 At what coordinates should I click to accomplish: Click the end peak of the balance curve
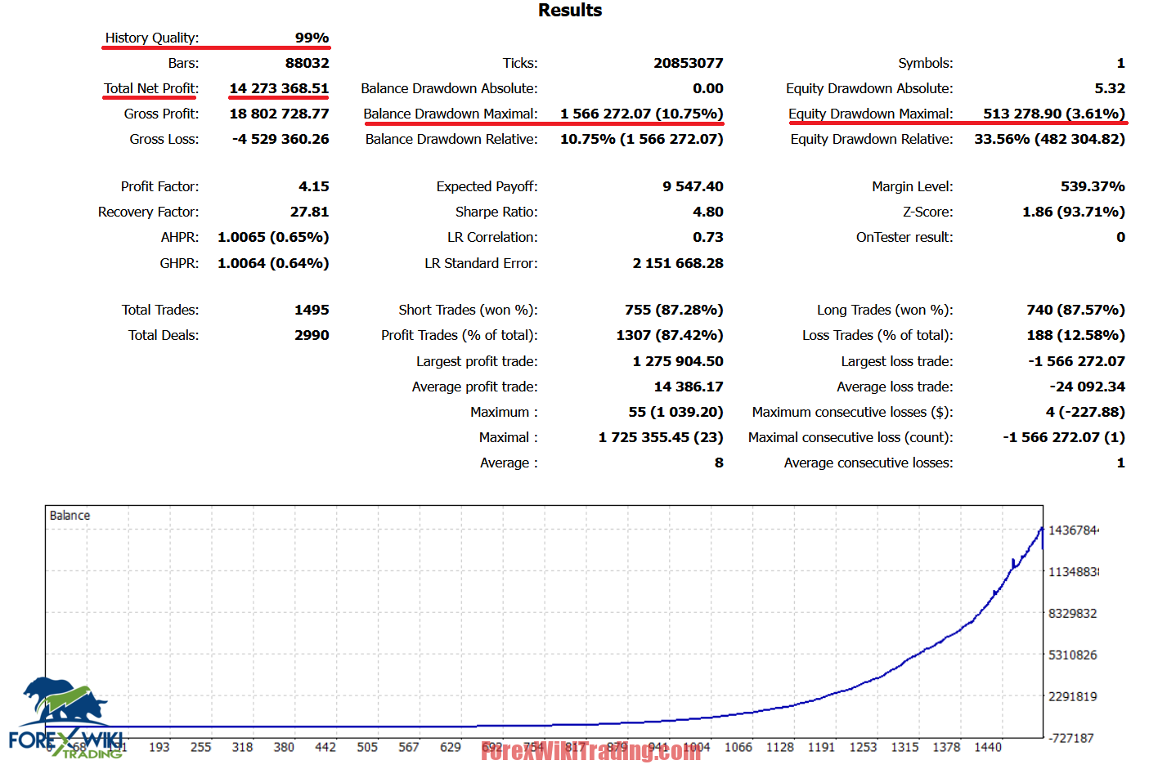[x=1041, y=529]
